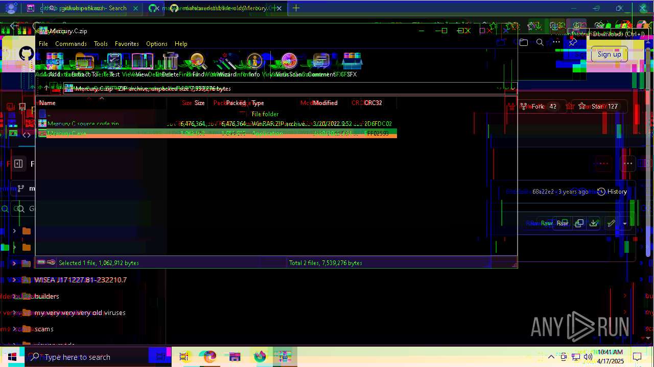Screen dimensions: 654x367
Task: Open file History on GitHub
Action: click(612, 192)
